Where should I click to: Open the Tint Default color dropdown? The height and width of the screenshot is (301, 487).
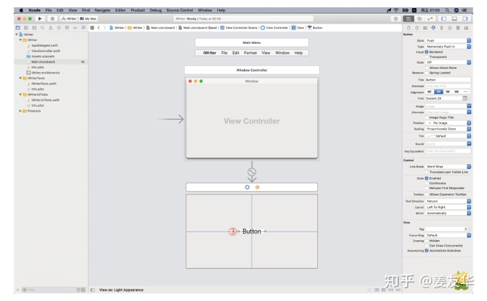[448, 136]
